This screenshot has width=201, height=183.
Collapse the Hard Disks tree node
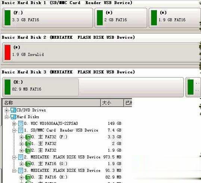[6, 117]
